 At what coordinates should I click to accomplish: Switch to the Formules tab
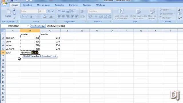coord(59,5)
